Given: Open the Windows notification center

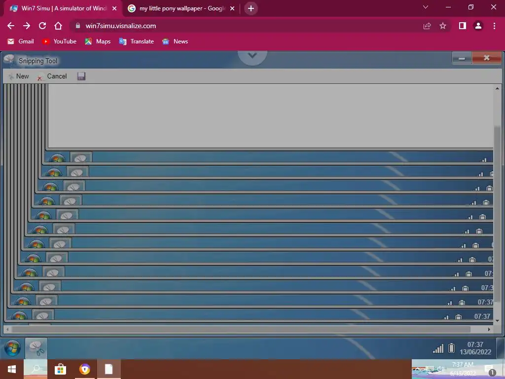Looking at the screenshot, I should pyautogui.click(x=490, y=370).
